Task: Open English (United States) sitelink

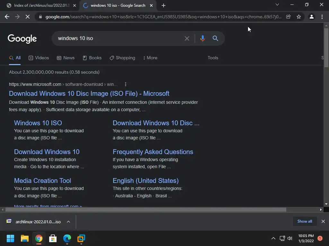Action: [146, 181]
